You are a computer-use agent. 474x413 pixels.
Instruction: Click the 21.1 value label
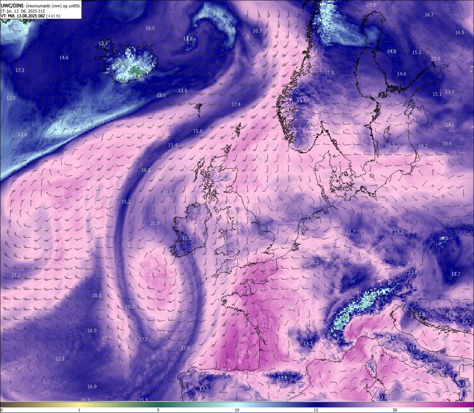point(16,275)
